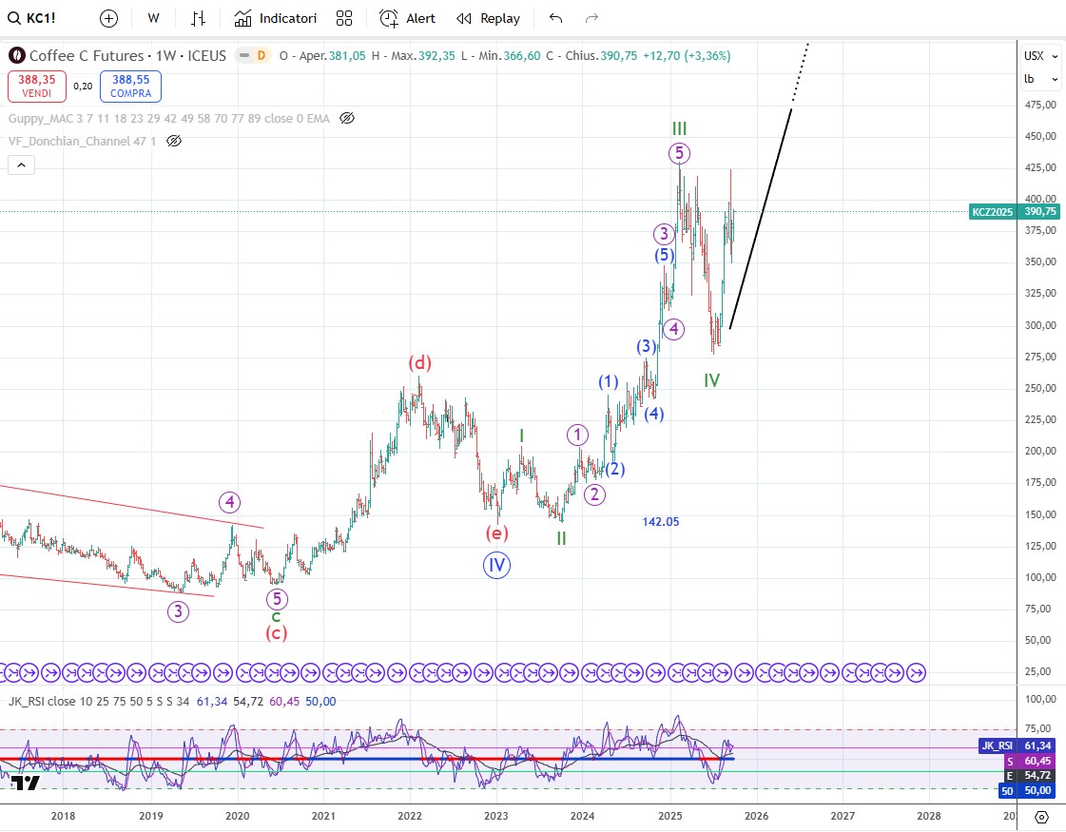Viewport: 1066px width, 832px height.
Task: Open the weekly timeframe selector
Action: [x=153, y=18]
